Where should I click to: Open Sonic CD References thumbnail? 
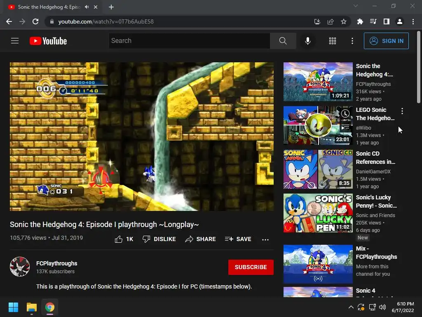[318, 169]
